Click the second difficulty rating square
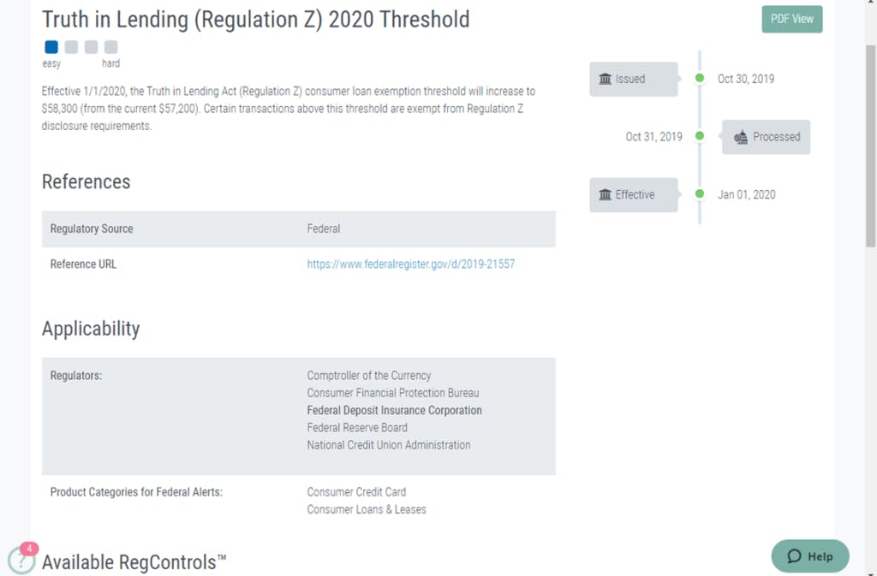Screen dimensions: 877x576 [71, 47]
